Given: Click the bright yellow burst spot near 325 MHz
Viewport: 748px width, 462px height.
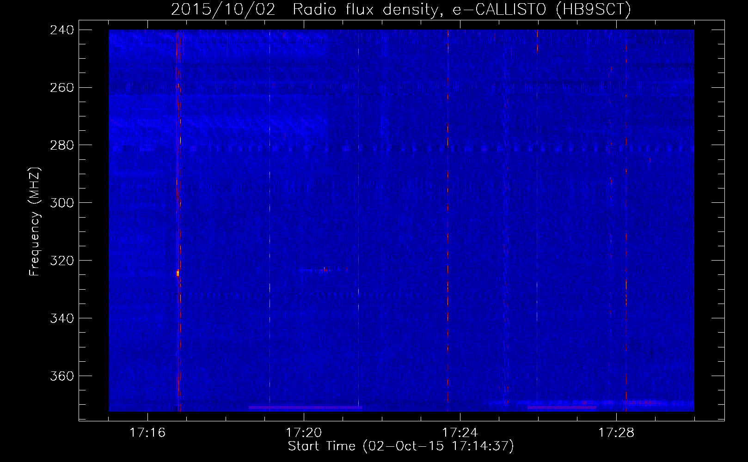Looking at the screenshot, I should [178, 273].
